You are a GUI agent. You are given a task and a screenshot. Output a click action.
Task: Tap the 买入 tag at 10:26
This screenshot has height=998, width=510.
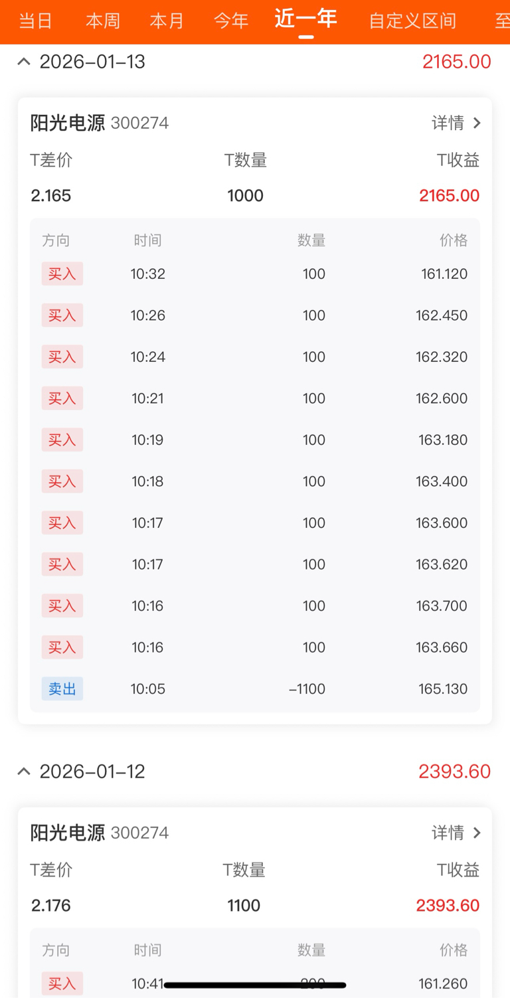tap(62, 315)
